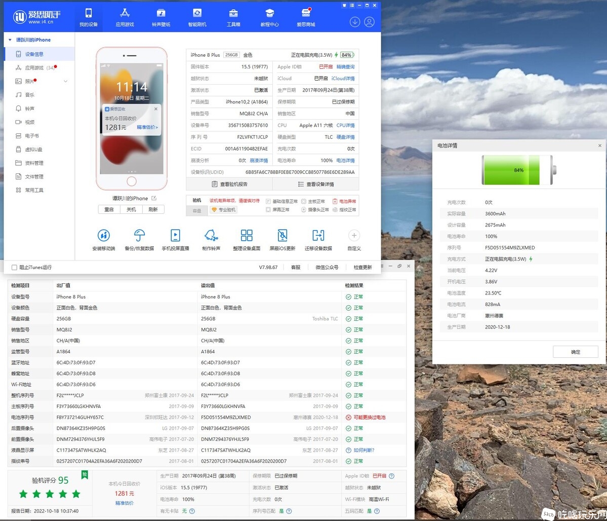The width and height of the screenshot is (607, 521).
Task: Click the 如何判断? link in 液晶显示屏 row
Action: tap(364, 450)
